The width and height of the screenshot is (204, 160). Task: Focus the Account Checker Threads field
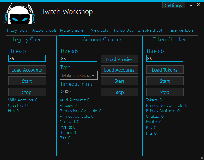click(79, 58)
